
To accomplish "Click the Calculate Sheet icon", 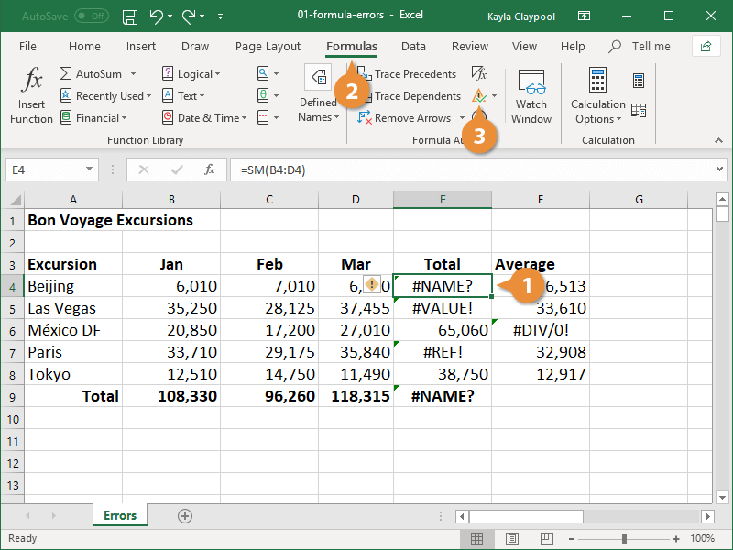I will tap(639, 110).
